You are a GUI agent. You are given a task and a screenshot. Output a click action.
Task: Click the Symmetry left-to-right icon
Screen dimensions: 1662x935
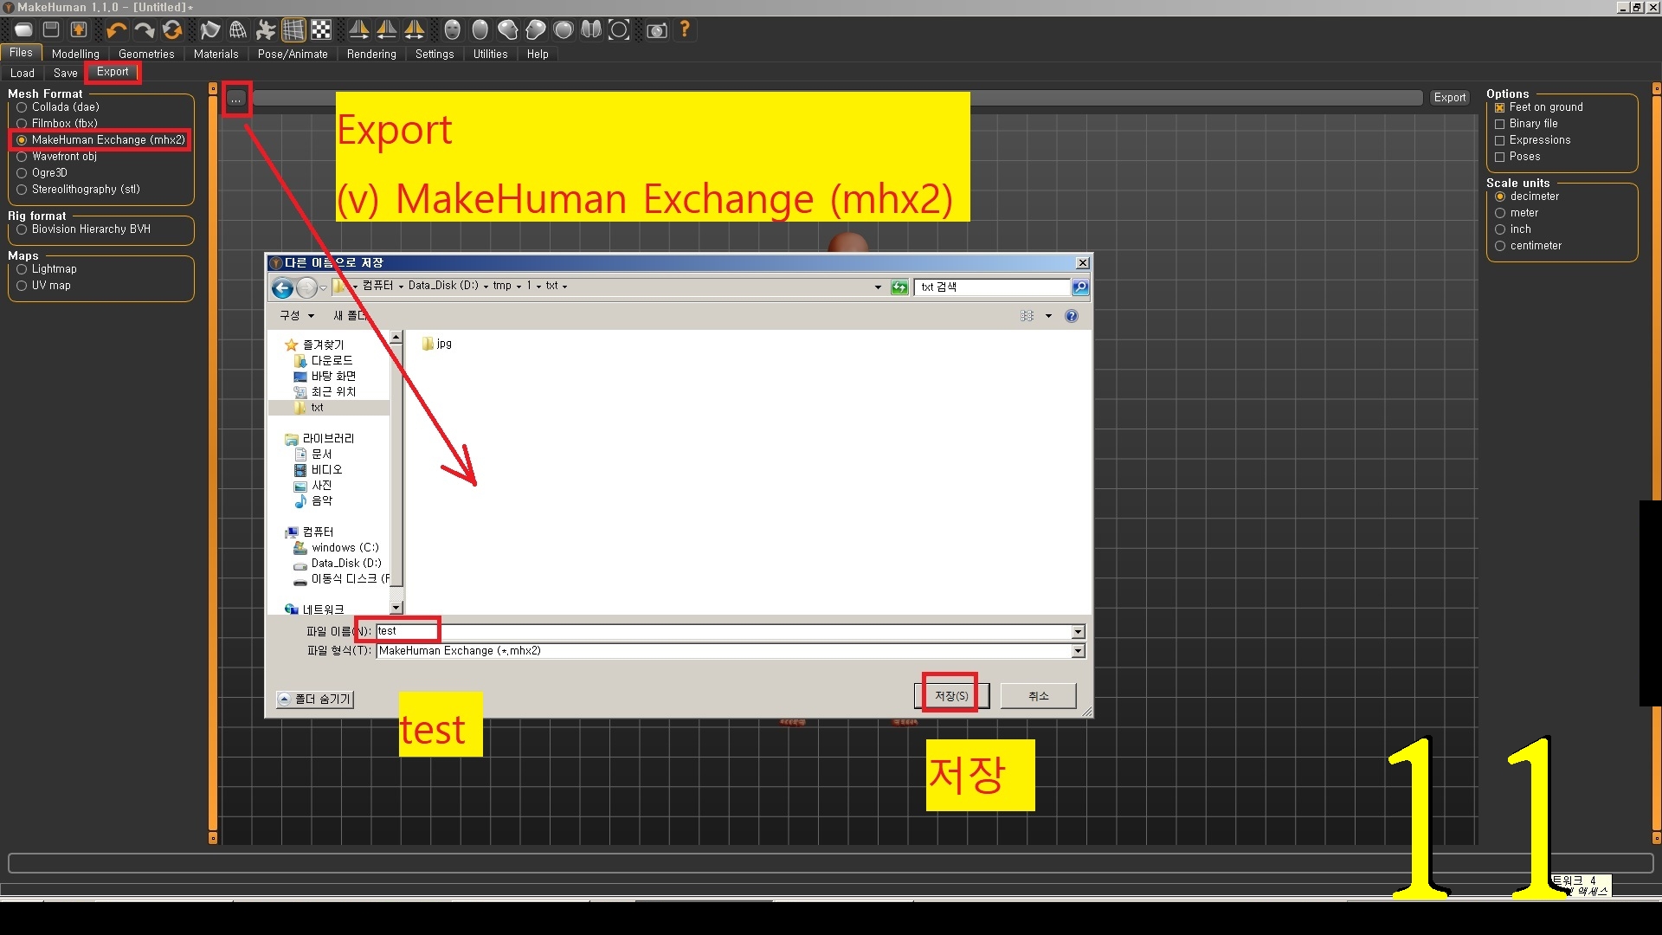tap(387, 30)
